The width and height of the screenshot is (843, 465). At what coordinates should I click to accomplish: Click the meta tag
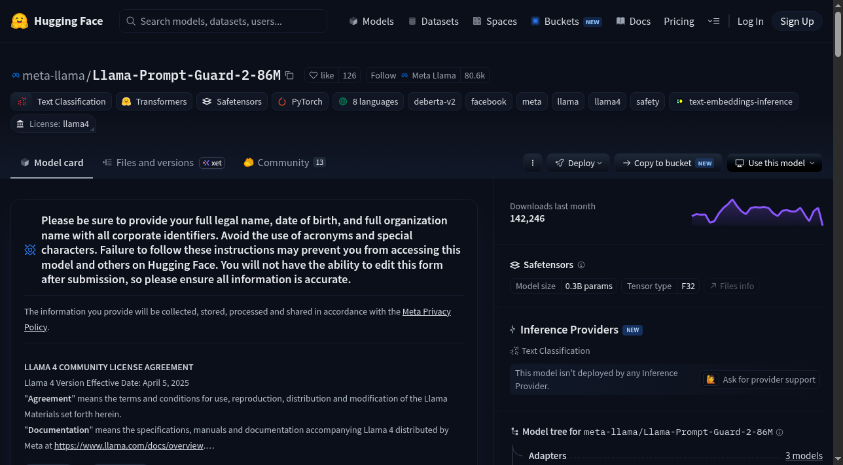coord(531,101)
